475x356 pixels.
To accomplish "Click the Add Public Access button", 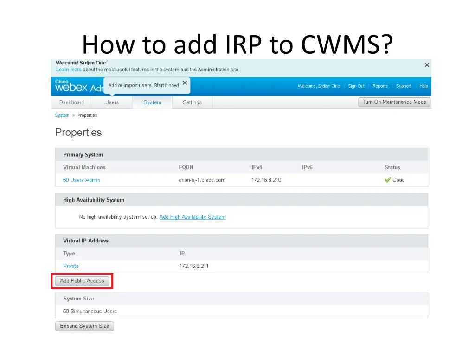I will (82, 281).
